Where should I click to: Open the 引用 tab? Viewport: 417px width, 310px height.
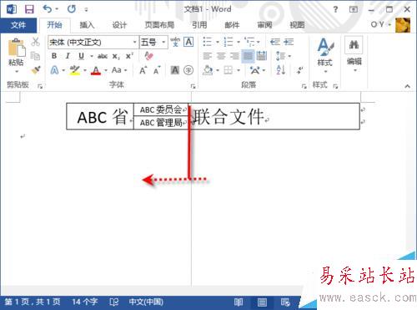[x=199, y=25]
